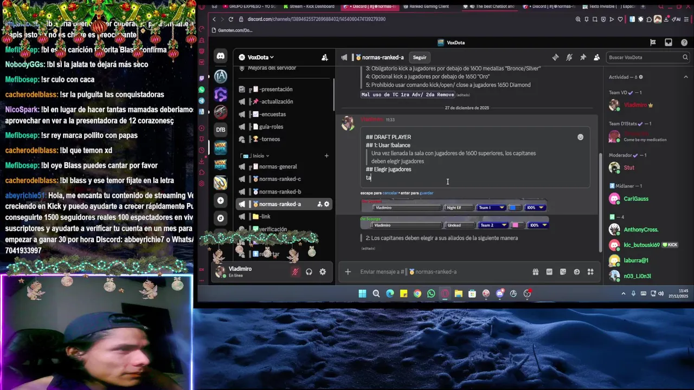The width and height of the screenshot is (694, 390).
Task: Open the invite people icon beside VoxDota
Action: pyautogui.click(x=324, y=57)
